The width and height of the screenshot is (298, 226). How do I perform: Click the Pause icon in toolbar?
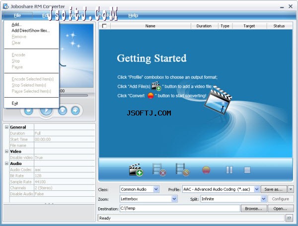229,170
